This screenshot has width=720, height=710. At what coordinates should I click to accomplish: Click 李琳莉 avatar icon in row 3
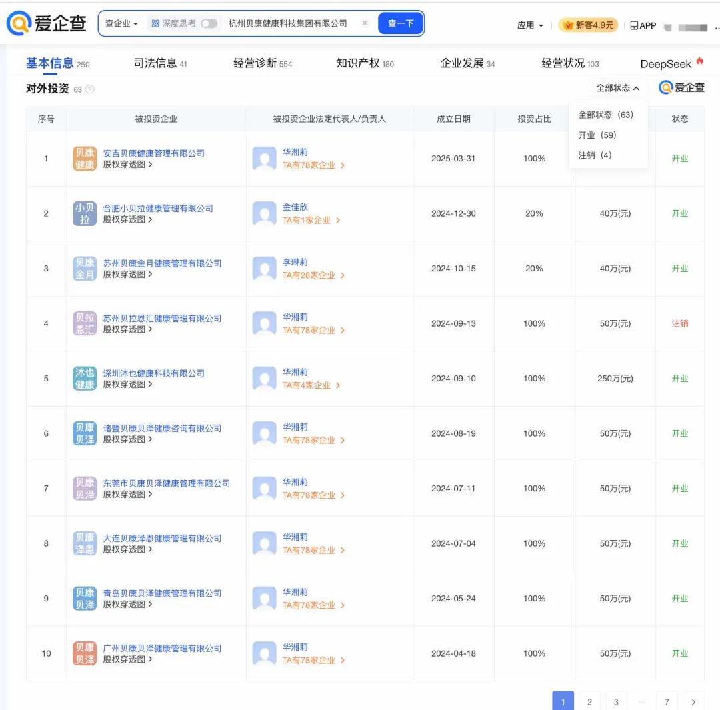coord(265,269)
